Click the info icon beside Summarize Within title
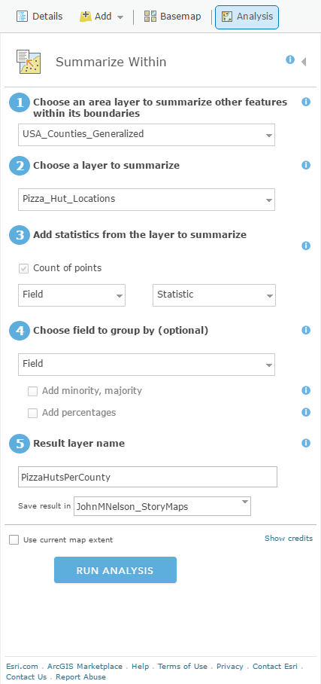 coord(290,60)
